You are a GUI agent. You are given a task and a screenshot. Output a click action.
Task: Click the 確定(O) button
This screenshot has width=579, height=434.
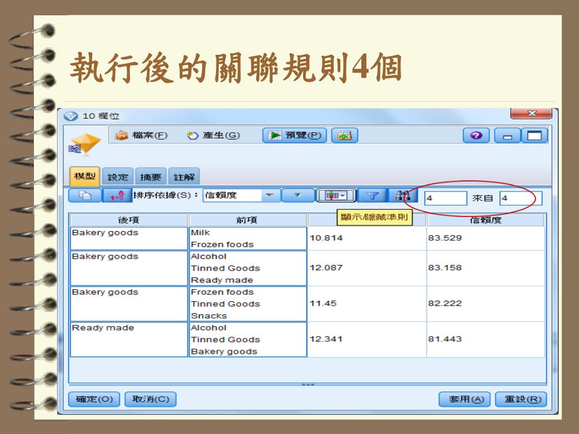[94, 399]
